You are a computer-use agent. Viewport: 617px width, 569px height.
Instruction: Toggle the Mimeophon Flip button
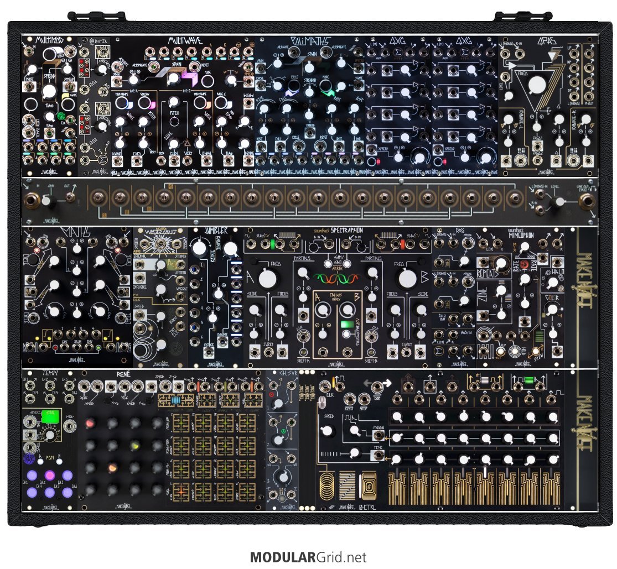500,351
